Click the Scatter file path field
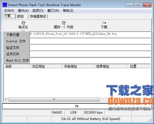The width and height of the screenshot is (154, 124). pyautogui.click(x=90, y=41)
